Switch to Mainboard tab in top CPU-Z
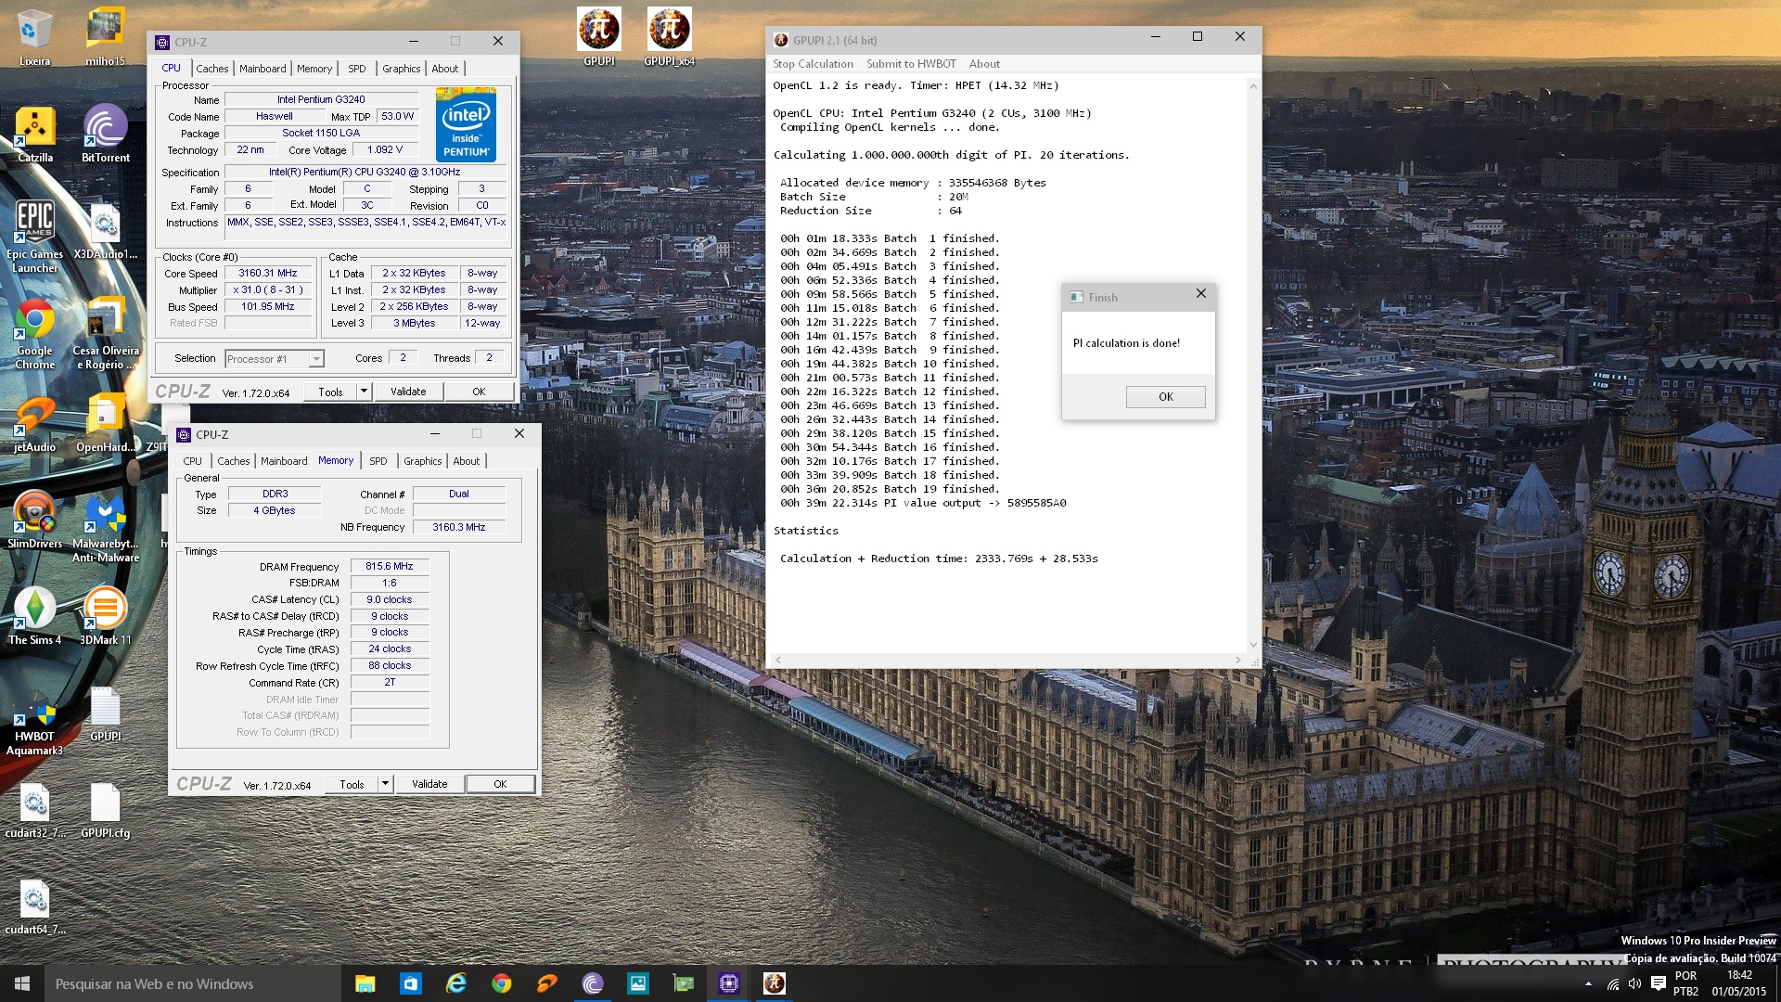The width and height of the screenshot is (1781, 1002). coord(263,69)
